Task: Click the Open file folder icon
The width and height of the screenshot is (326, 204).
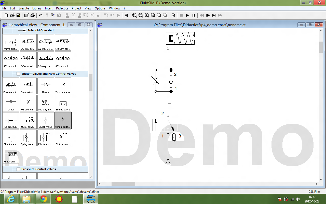Action: (12, 15)
